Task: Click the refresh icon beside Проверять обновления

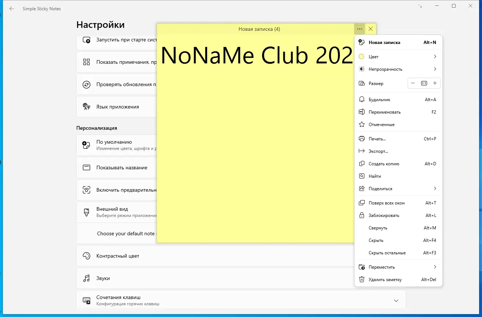Action: pyautogui.click(x=87, y=85)
